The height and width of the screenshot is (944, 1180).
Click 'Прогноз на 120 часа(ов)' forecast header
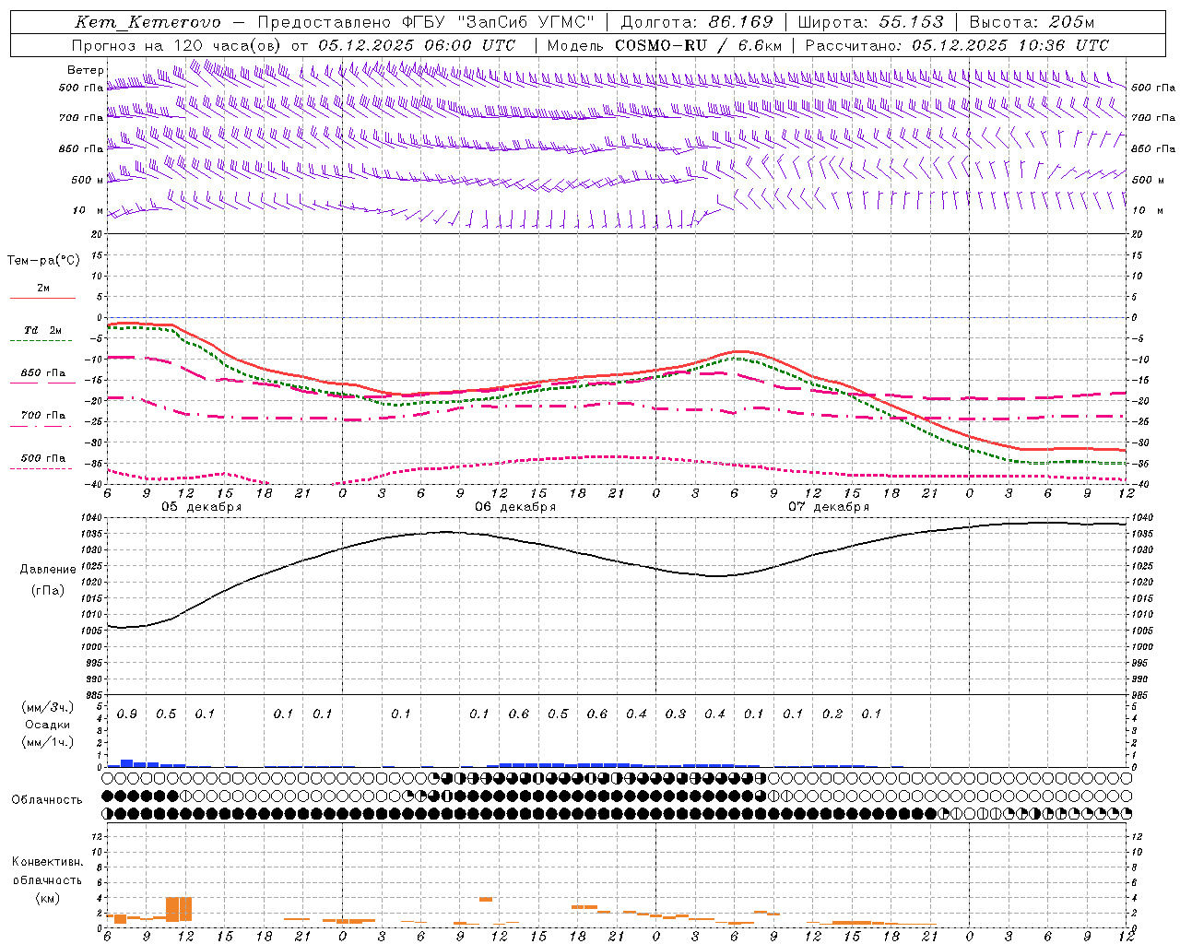[178, 45]
